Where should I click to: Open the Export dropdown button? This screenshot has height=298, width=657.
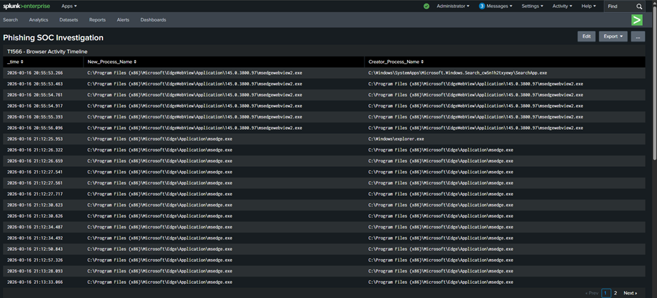613,36
